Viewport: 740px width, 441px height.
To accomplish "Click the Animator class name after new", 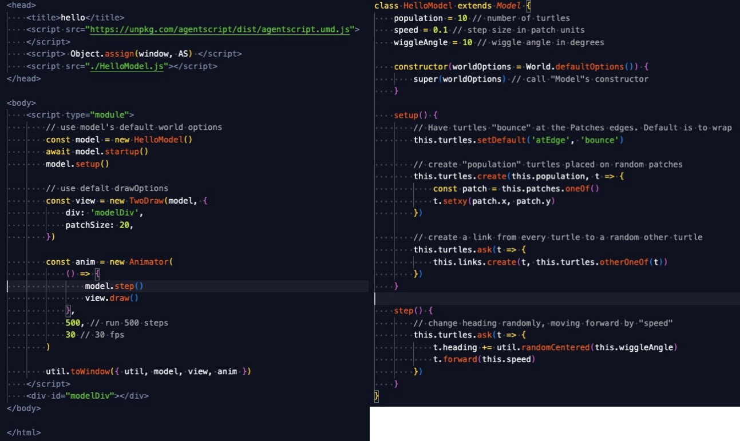I will coord(150,262).
